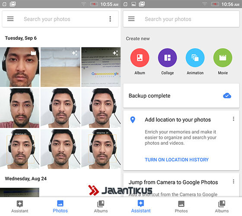Tap the 'Create new' heading
Screen dimensions: 242x216
(138, 38)
